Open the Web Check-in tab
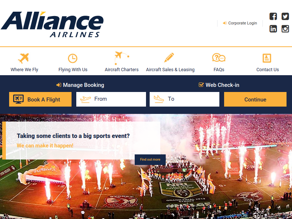Viewport: 292px width, 219px height. pyautogui.click(x=219, y=85)
